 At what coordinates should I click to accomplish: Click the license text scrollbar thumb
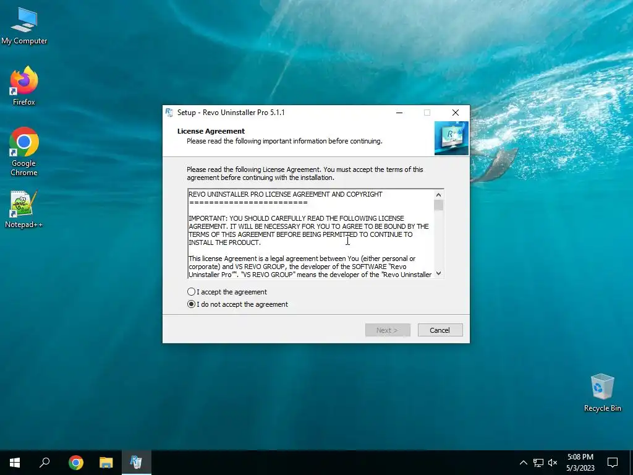point(438,205)
